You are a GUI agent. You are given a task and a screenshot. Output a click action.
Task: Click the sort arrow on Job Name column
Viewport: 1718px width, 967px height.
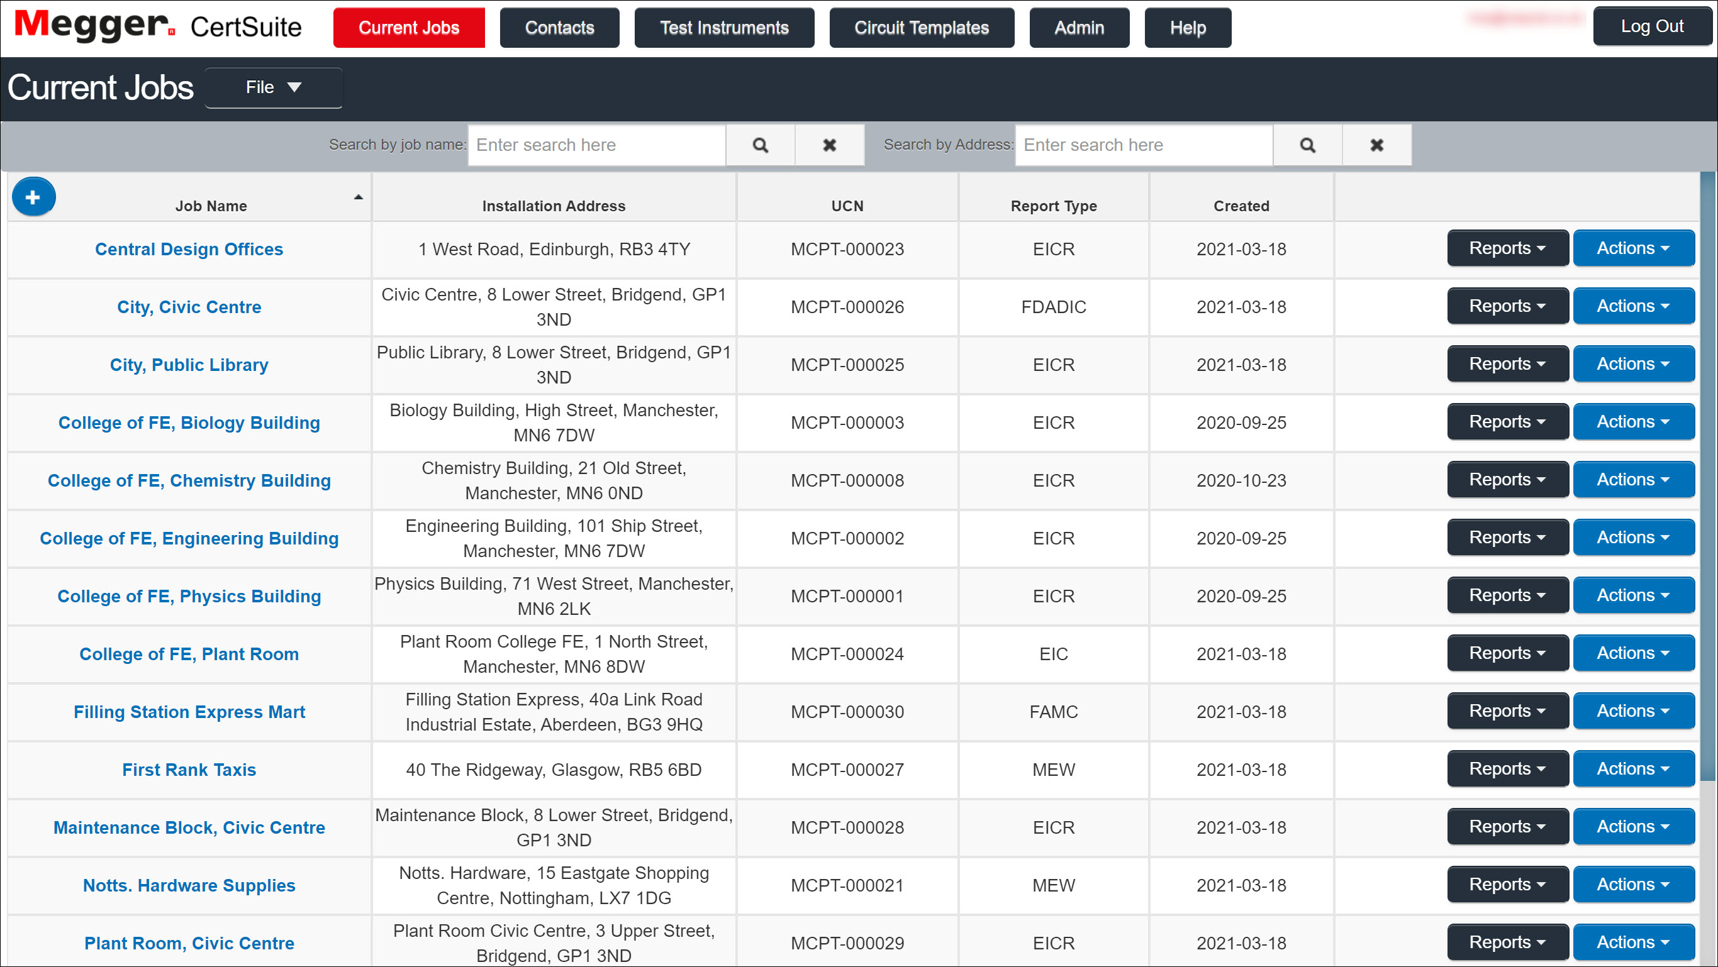[358, 197]
